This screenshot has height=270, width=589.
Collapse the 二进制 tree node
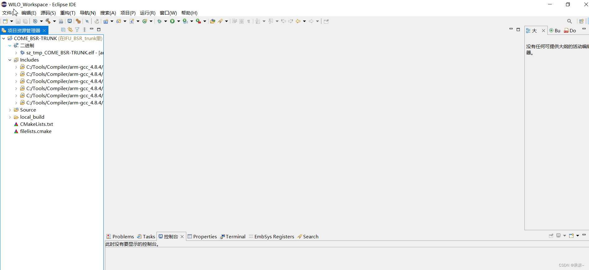click(x=10, y=45)
